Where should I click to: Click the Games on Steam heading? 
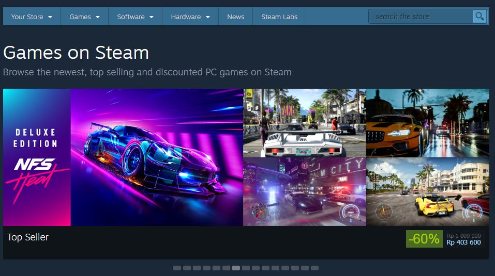(x=76, y=53)
